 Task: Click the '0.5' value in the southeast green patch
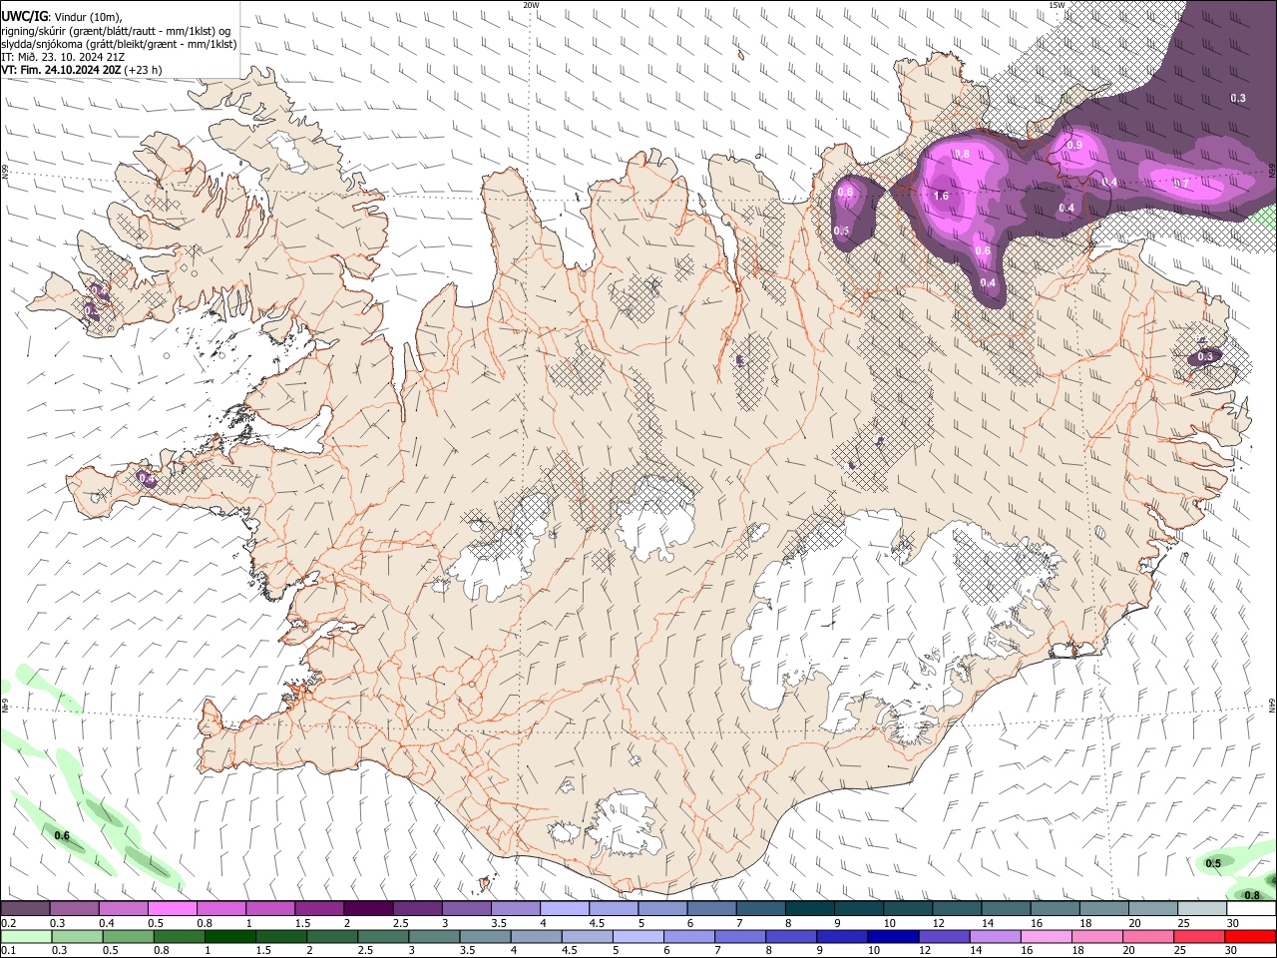(x=1213, y=863)
